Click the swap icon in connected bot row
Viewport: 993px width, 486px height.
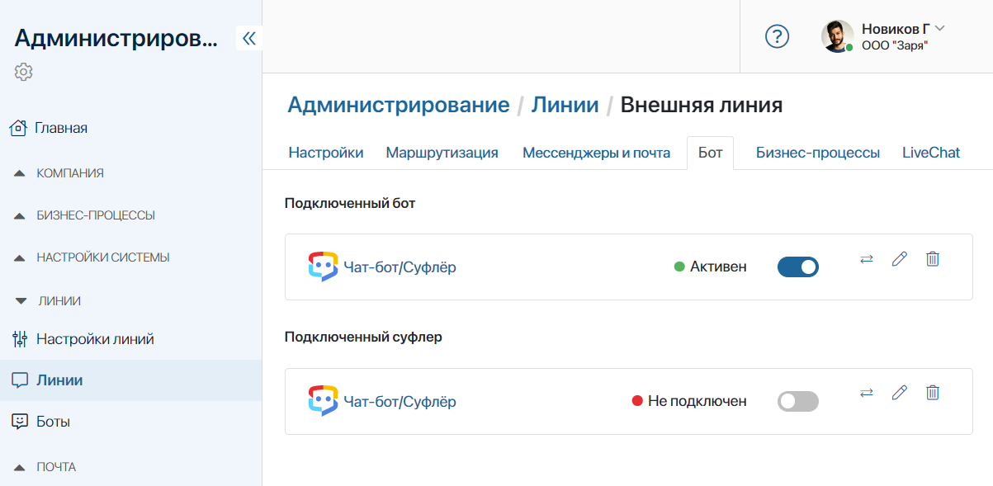click(866, 259)
